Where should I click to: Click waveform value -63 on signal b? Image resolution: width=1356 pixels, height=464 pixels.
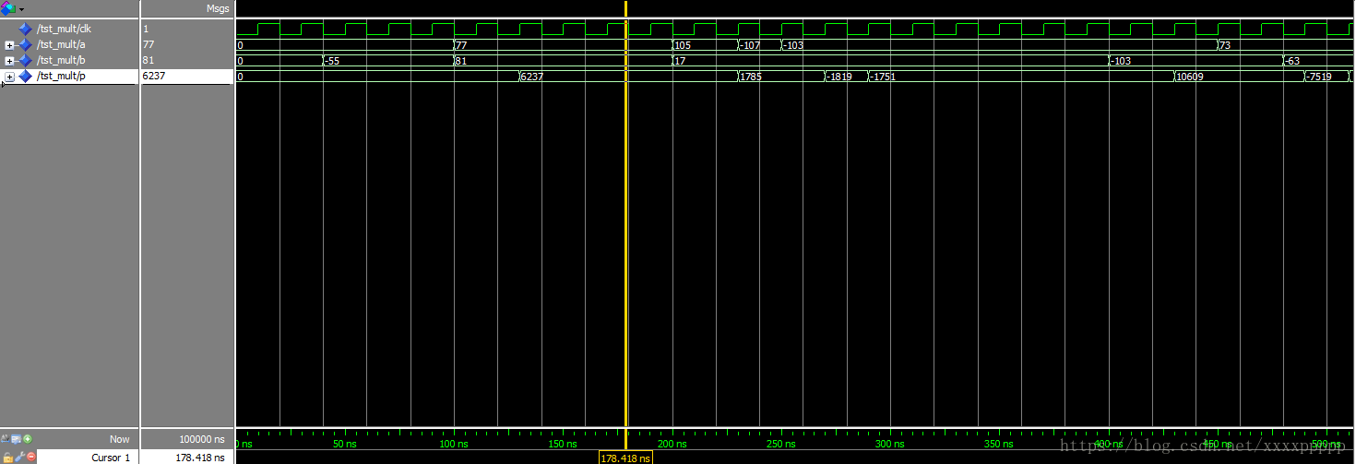pos(1291,61)
